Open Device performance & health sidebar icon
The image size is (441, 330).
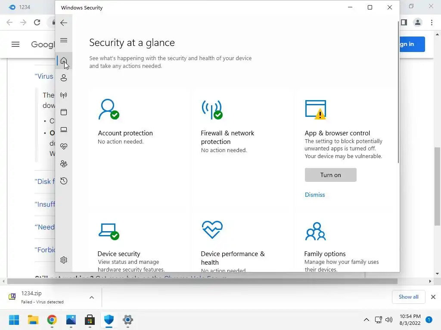coord(64,147)
